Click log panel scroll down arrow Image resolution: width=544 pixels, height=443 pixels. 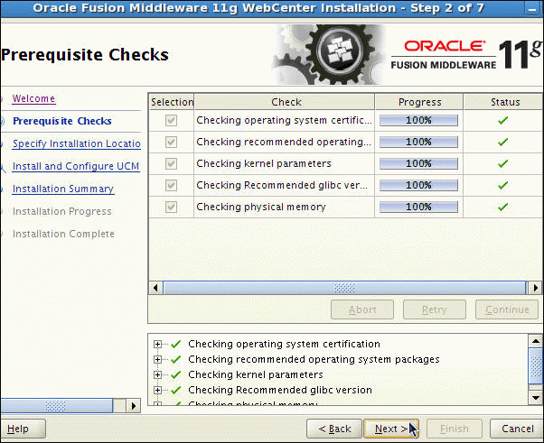click(535, 398)
